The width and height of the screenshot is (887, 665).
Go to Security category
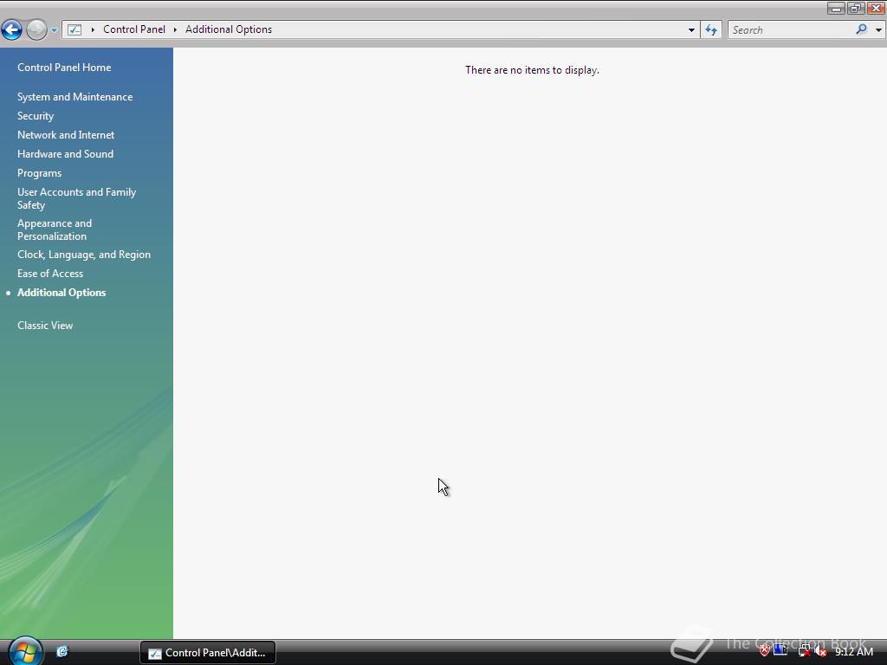(x=35, y=116)
